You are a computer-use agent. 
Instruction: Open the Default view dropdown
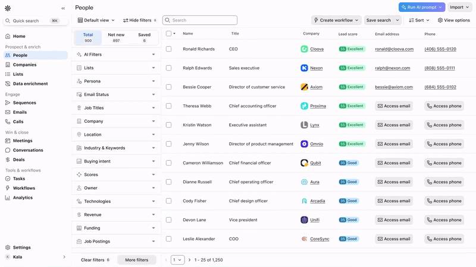(96, 20)
